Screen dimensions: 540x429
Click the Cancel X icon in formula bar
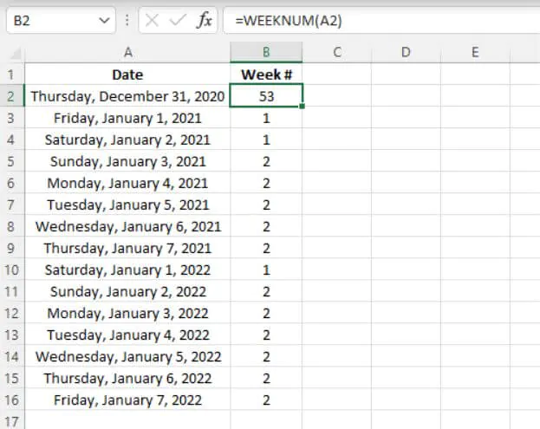[x=153, y=21]
